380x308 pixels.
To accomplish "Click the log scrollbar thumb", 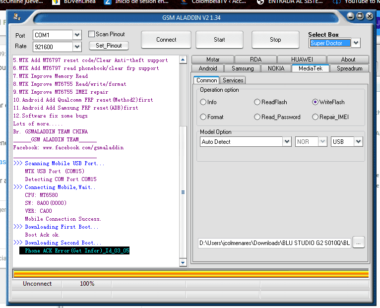I will [x=183, y=192].
